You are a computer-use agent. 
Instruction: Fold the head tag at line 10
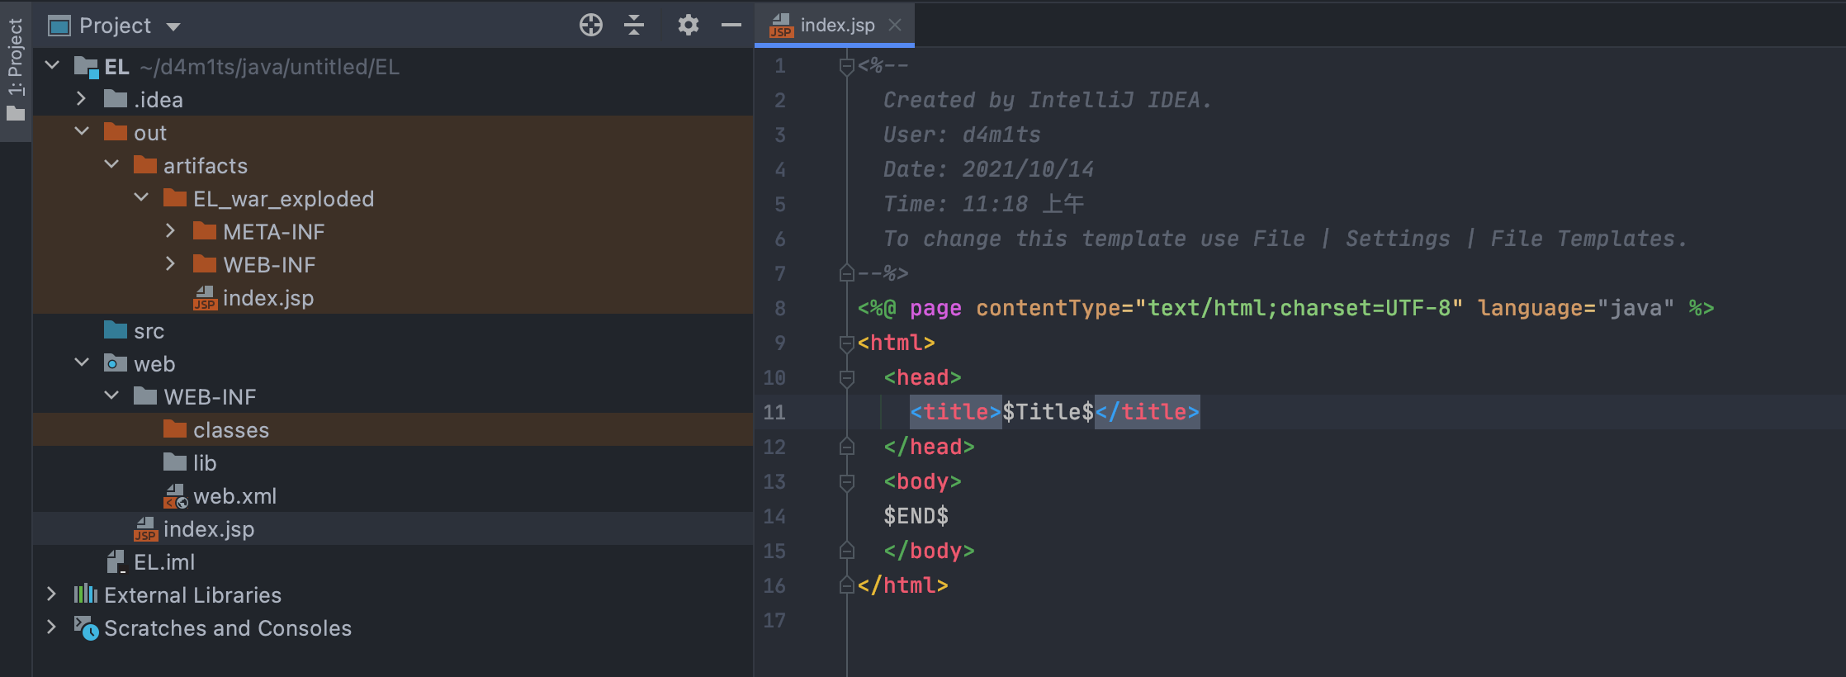(846, 378)
